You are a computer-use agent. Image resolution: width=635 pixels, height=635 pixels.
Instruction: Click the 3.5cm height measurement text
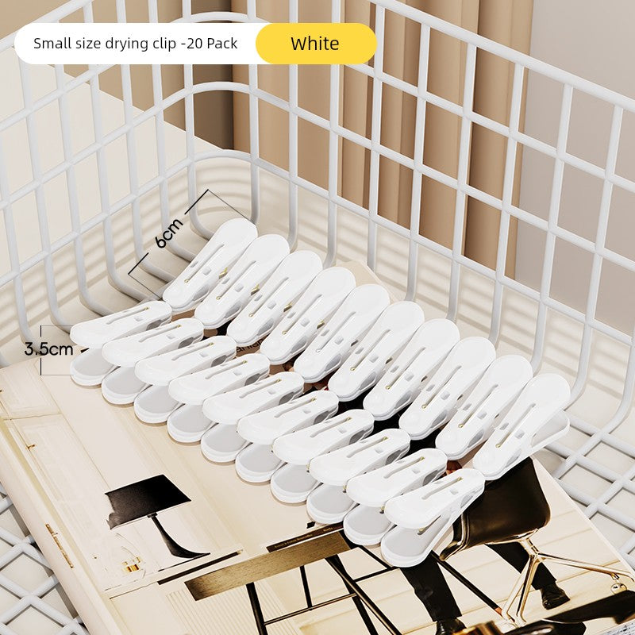pyautogui.click(x=48, y=349)
